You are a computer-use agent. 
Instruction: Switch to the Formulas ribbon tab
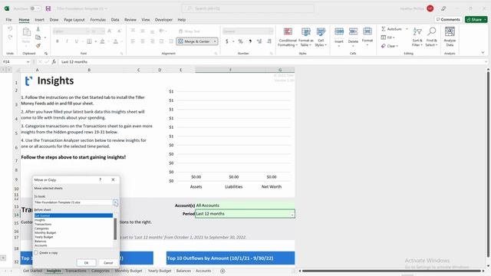(x=98, y=20)
